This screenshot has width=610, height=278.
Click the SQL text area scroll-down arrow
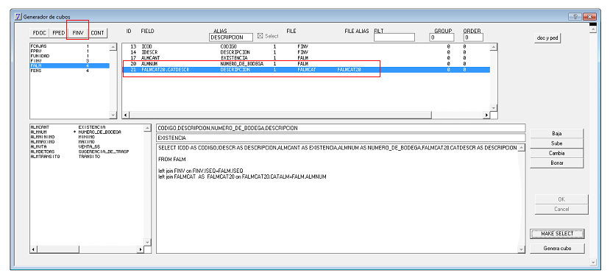pyautogui.click(x=522, y=249)
